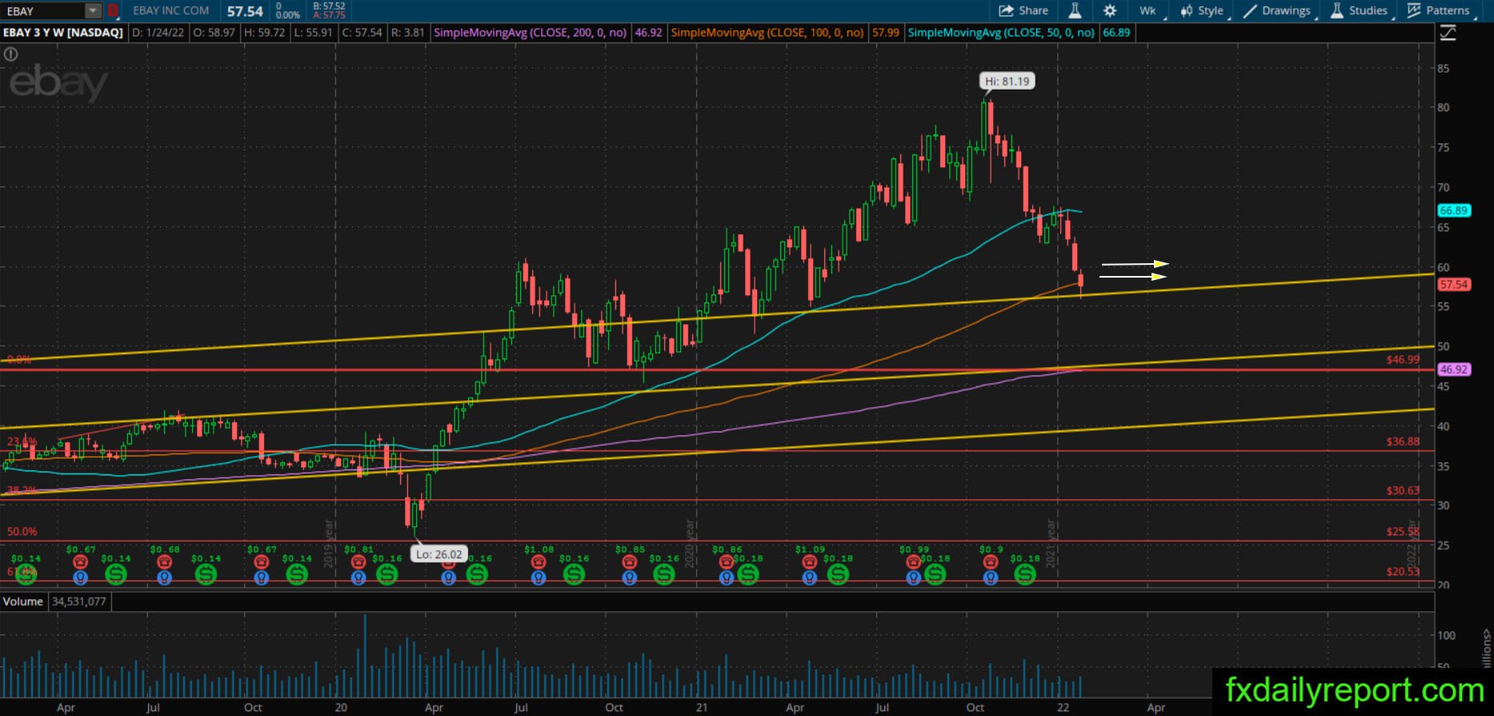Click the $36.88 Fibonacci level label
Image resolution: width=1494 pixels, height=716 pixels.
(x=1403, y=442)
